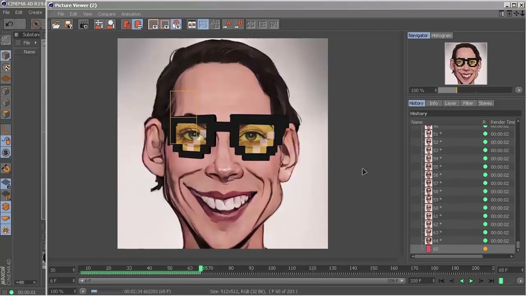Select history entry 60 thumbnail

429,208
